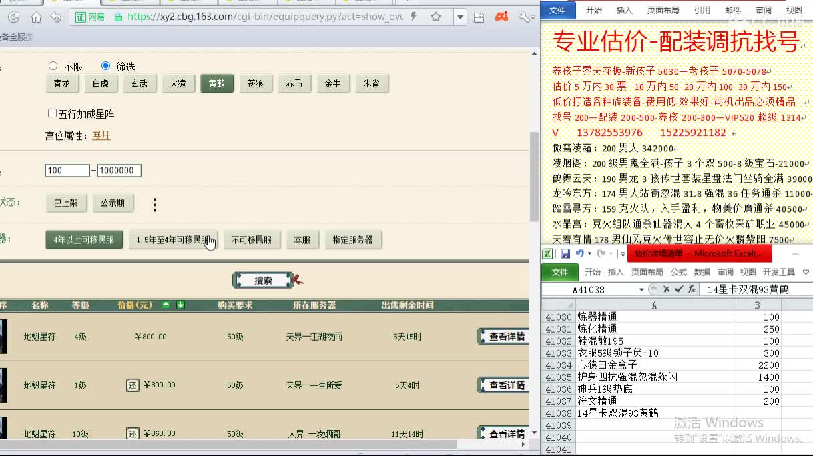This screenshot has height=456, width=813.
Task: Expand the 宫位属性 展开 link
Action: [x=101, y=135]
